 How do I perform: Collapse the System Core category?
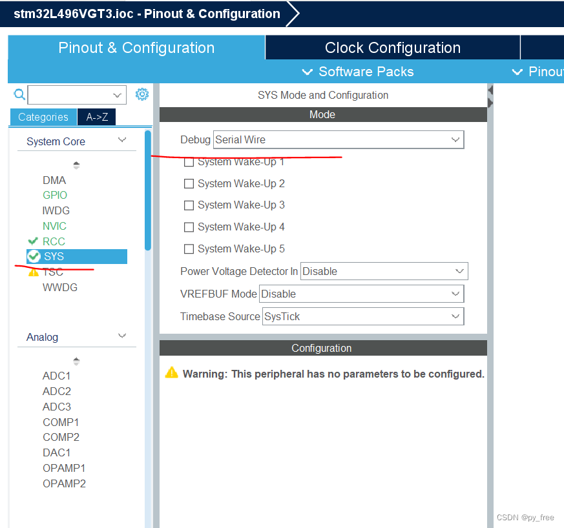point(122,140)
